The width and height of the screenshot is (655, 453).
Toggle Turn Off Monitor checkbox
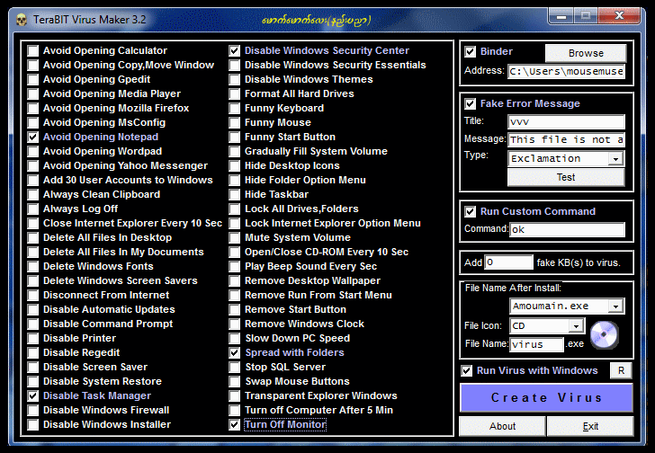click(234, 424)
